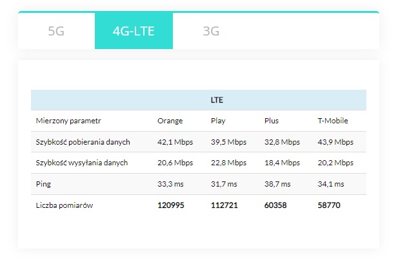This screenshot has height=266, width=398.
Task: Click the Orange column header
Action: tap(170, 121)
